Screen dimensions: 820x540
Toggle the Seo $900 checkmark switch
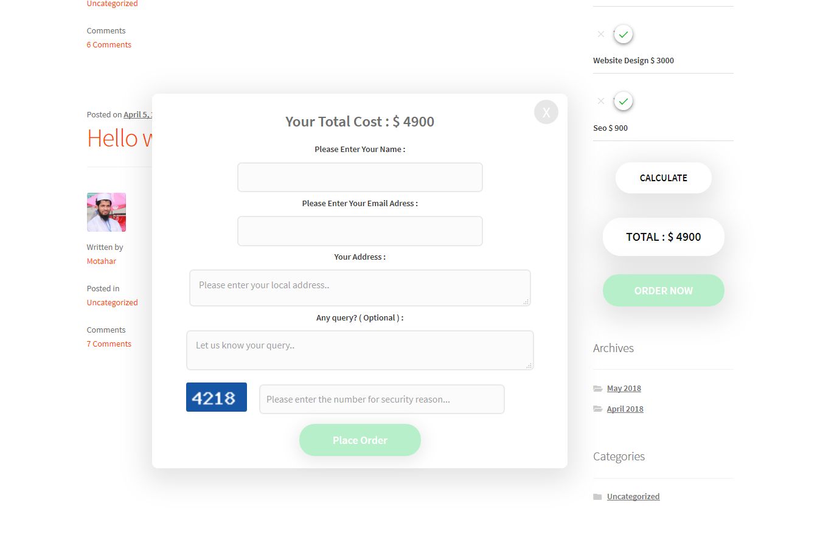[623, 102]
